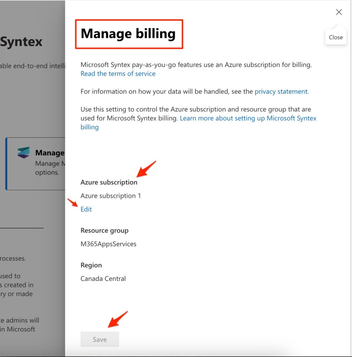Open Learn more about setting up Syntex billing
The height and width of the screenshot is (357, 352).
pyautogui.click(x=248, y=118)
